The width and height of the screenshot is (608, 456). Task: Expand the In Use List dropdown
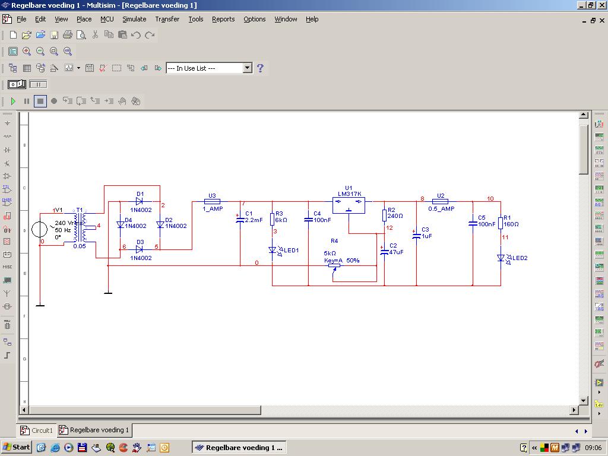coord(248,68)
